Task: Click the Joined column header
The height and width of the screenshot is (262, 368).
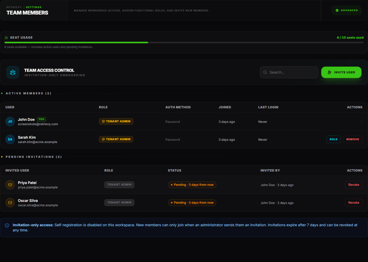Action: [x=225, y=107]
